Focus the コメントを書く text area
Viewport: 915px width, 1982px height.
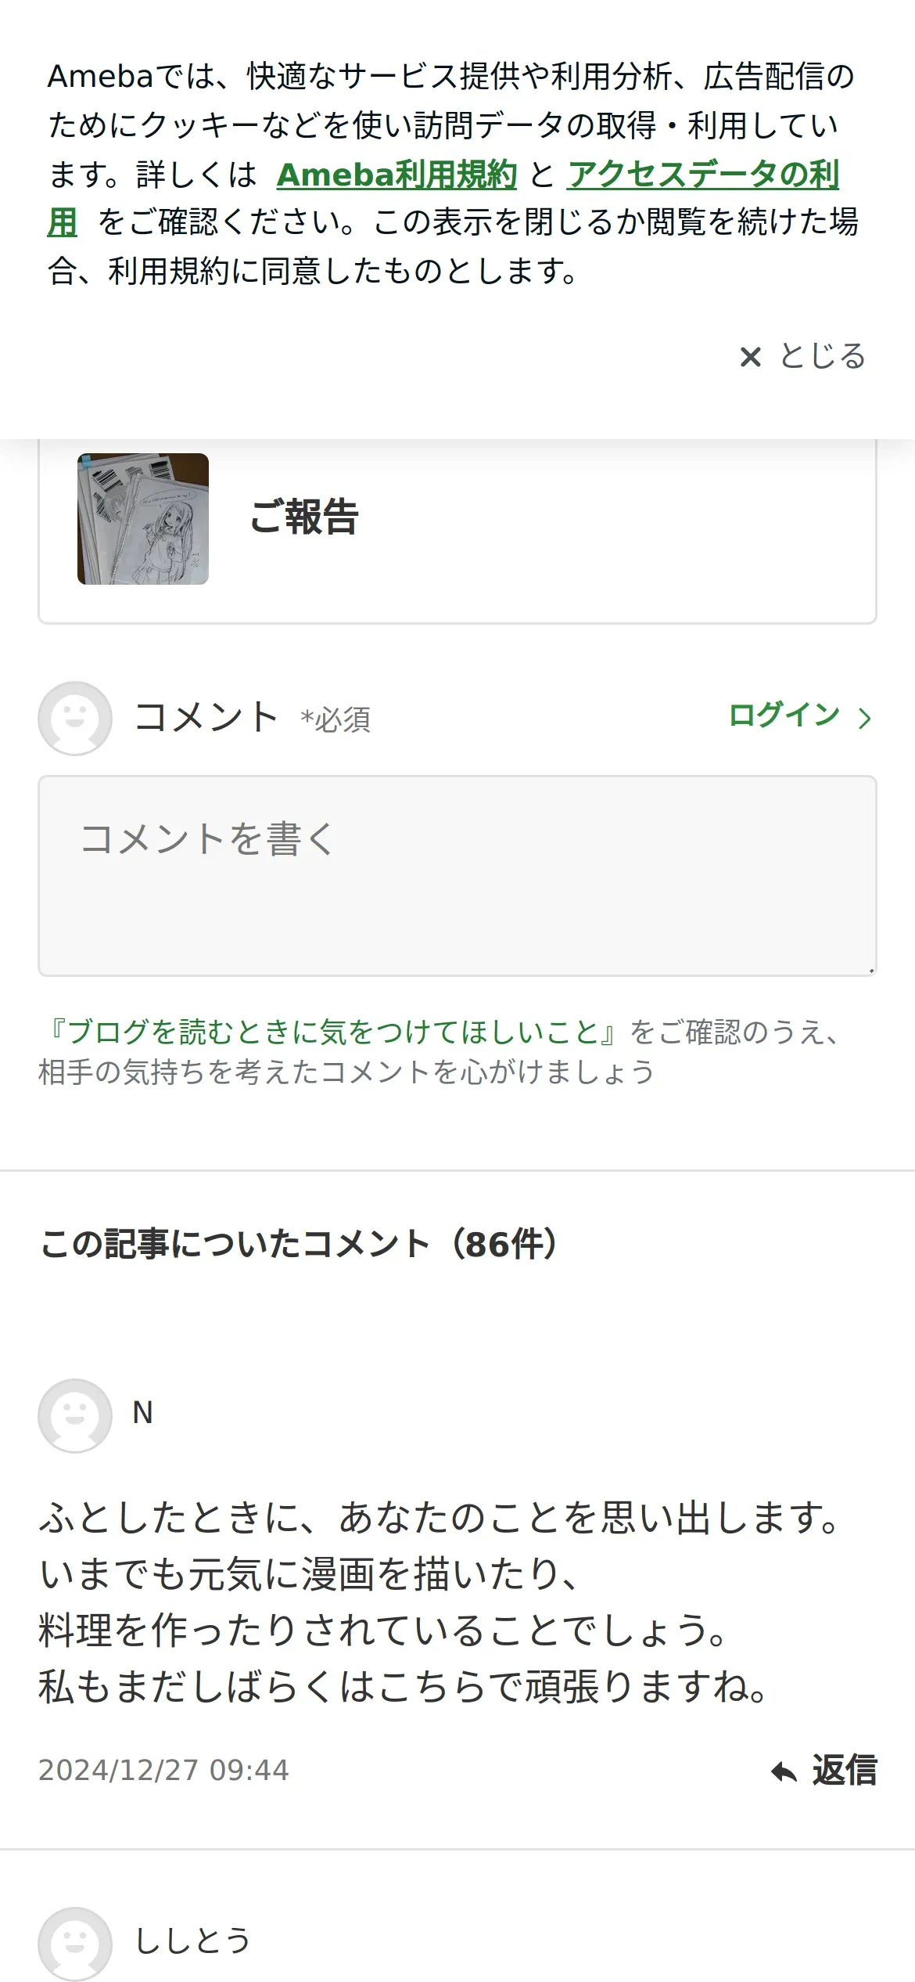(457, 876)
